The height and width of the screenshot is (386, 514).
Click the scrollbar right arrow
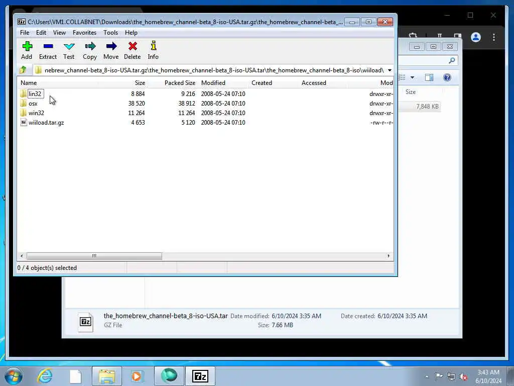[x=389, y=256]
